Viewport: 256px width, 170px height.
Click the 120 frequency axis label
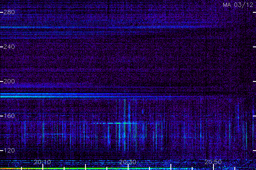[9, 150]
